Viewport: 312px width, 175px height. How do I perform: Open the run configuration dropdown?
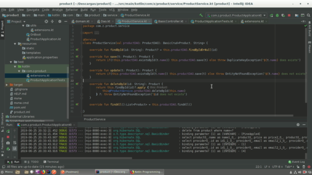click(x=236, y=15)
